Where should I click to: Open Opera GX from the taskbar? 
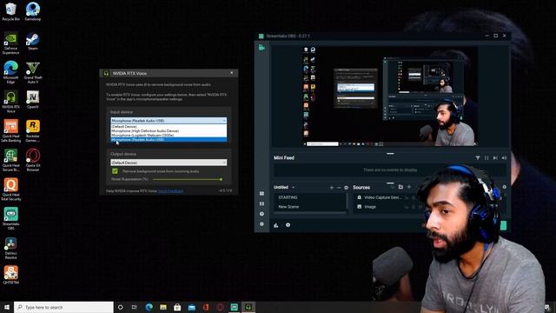pos(220,307)
